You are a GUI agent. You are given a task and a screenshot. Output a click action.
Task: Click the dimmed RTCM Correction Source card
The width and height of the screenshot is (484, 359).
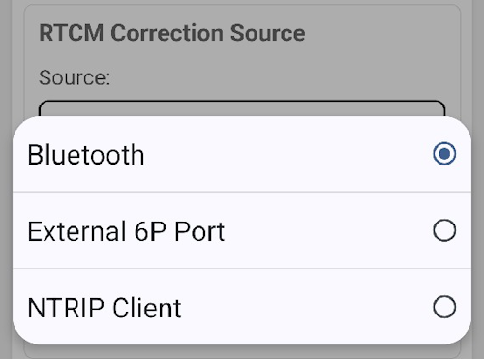tap(242, 58)
